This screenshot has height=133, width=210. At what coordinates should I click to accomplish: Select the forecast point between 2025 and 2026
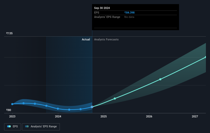tap(115, 98)
